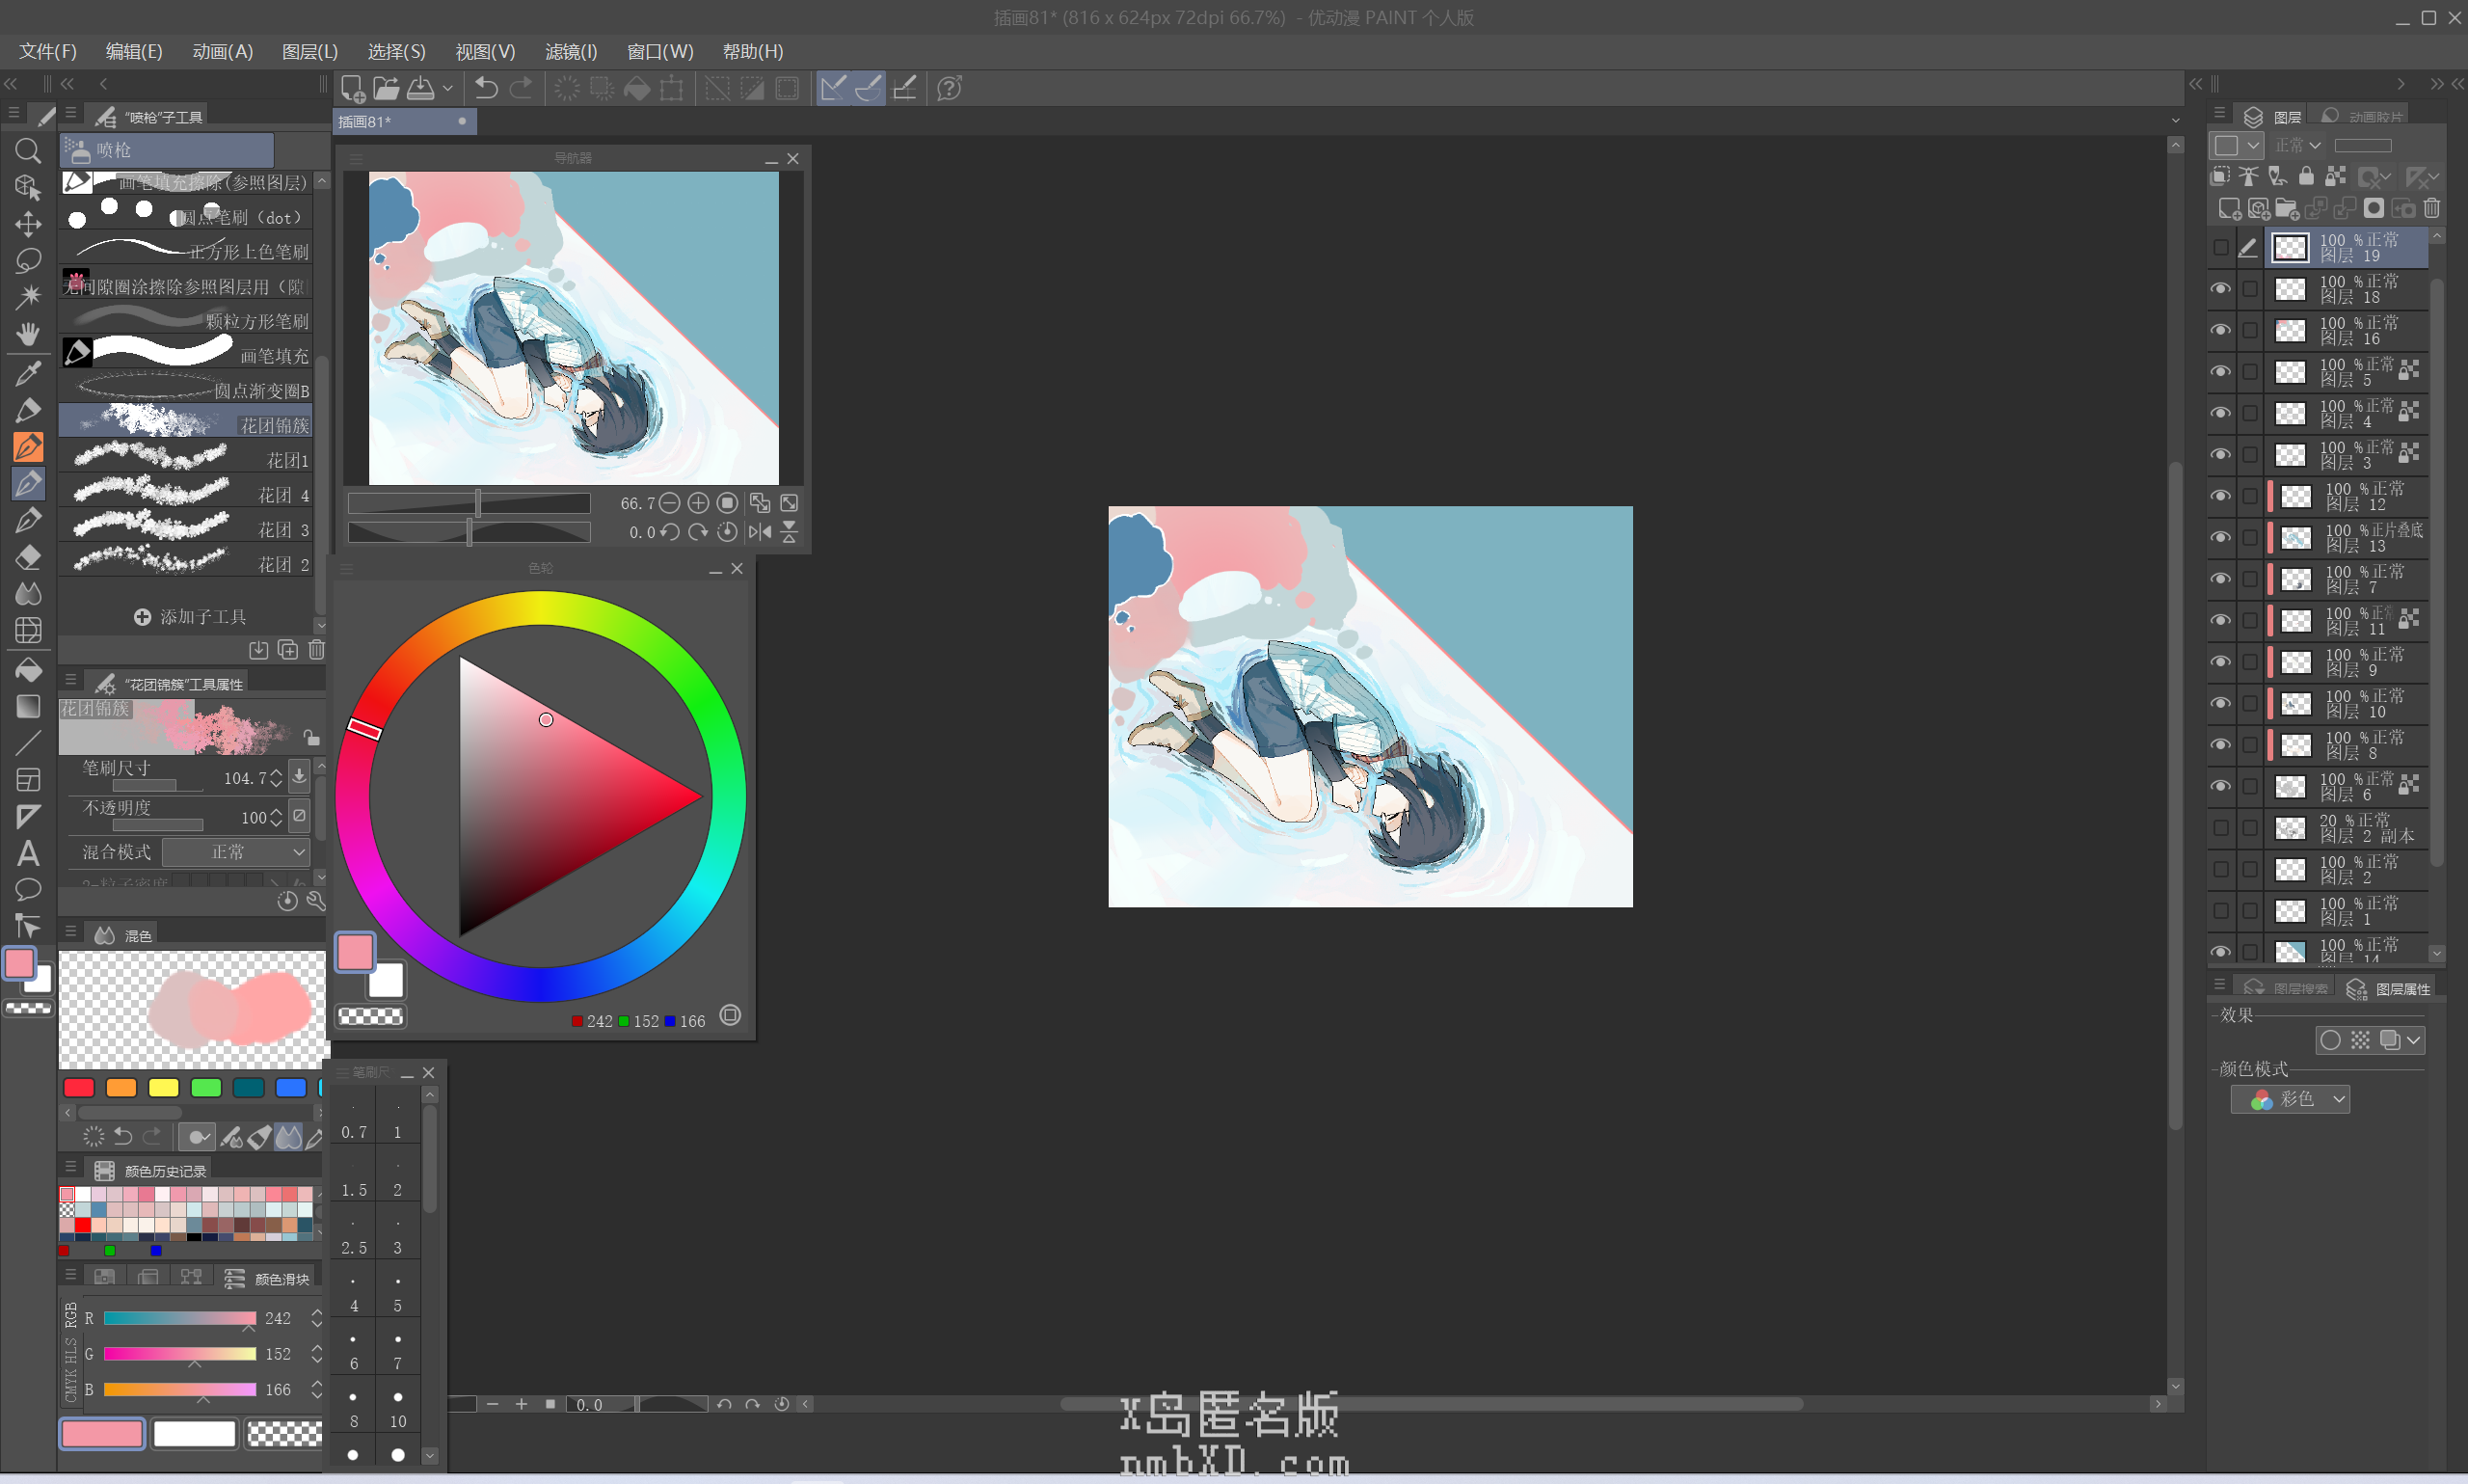2468x1484 pixels.
Task: Toggle visibility eye of 图层 12
Action: (2219, 496)
